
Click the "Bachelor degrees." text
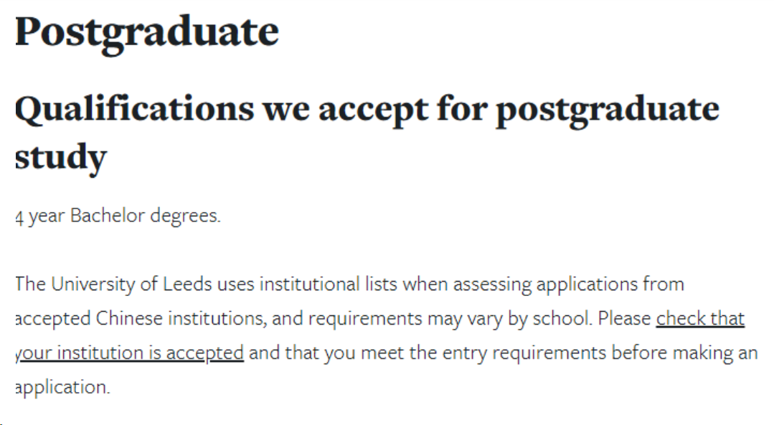[x=146, y=216]
